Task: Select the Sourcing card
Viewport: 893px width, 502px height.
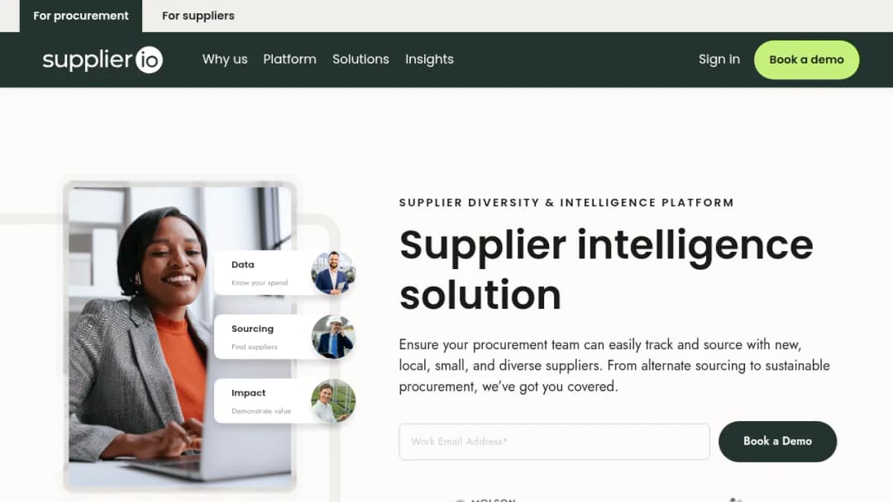Action: (x=284, y=337)
